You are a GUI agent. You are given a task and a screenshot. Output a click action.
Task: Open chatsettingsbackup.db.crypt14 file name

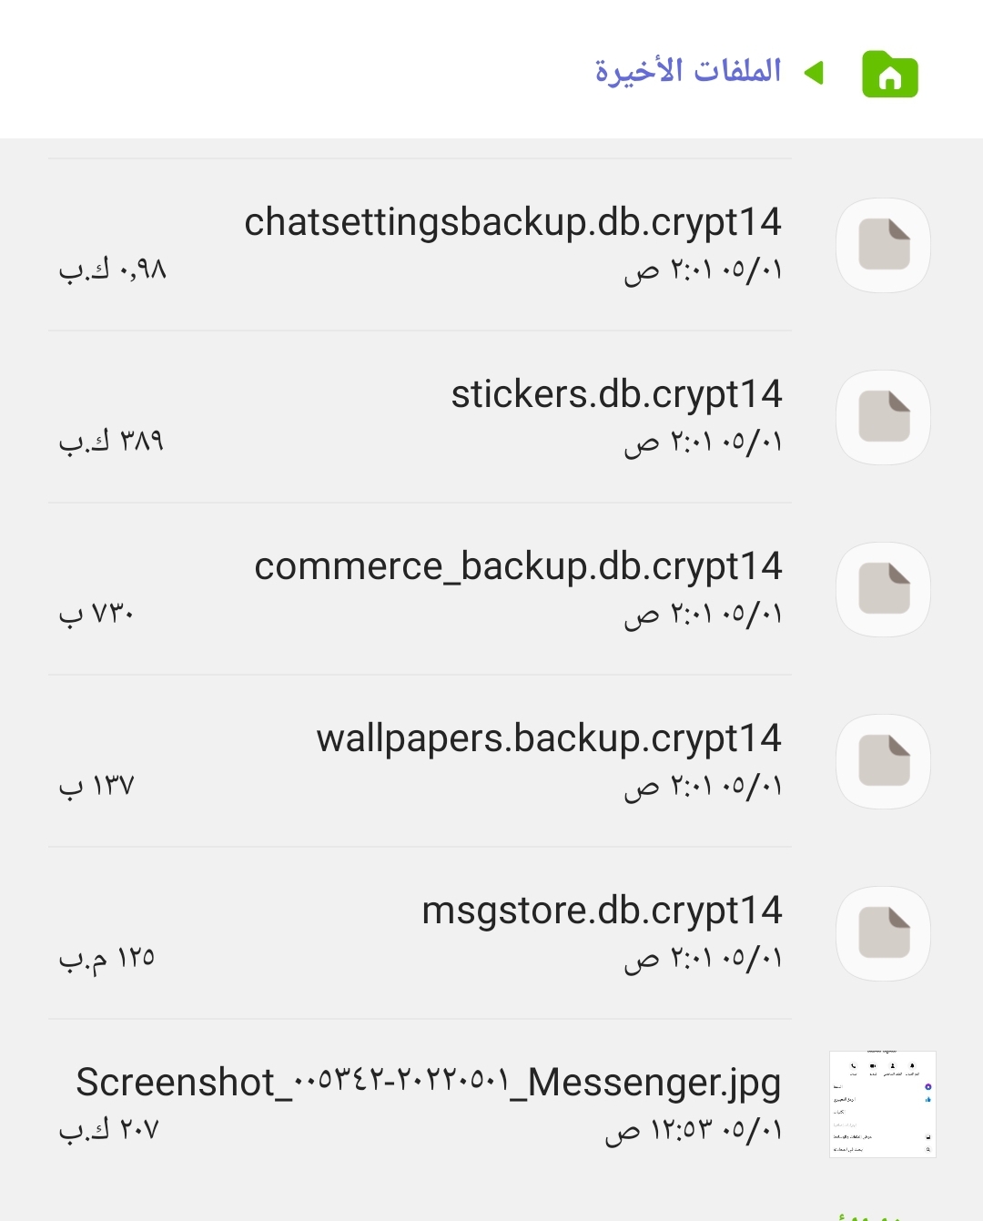coord(512,222)
